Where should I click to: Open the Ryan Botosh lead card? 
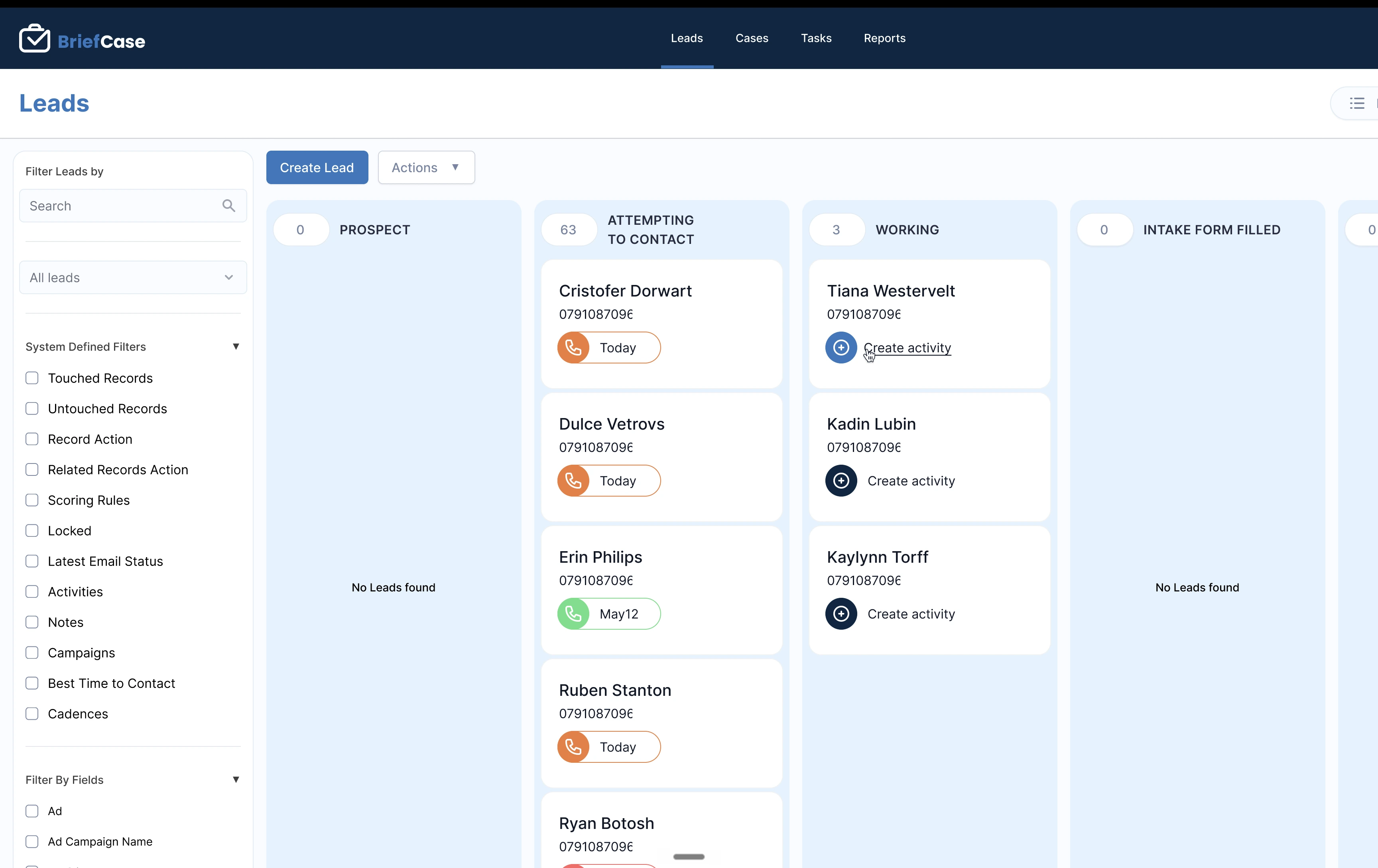661,830
